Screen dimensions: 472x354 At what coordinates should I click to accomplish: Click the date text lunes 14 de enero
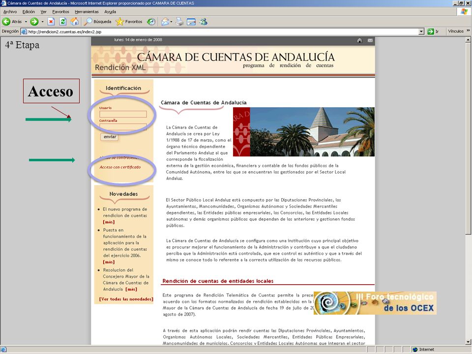(138, 40)
